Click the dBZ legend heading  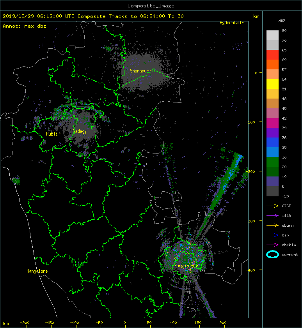[282, 21]
